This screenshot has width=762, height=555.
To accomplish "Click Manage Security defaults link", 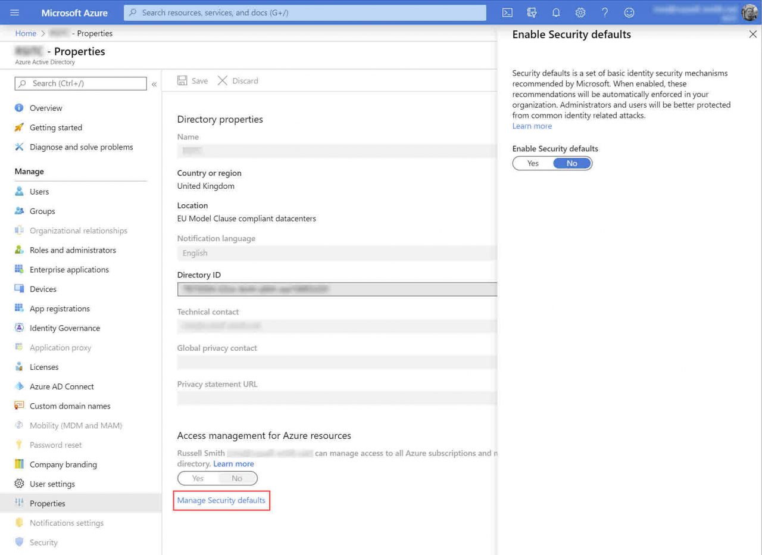I will coord(221,500).
